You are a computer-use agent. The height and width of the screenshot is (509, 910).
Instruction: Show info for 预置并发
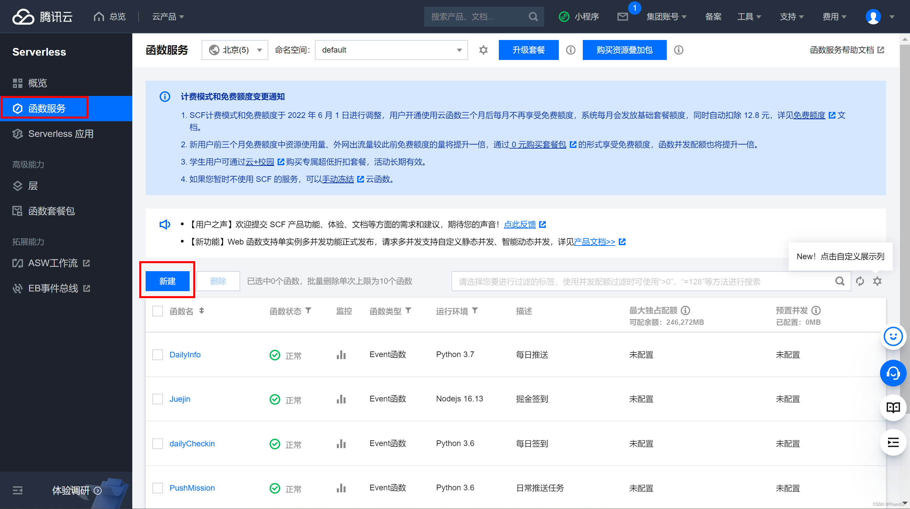pos(816,310)
